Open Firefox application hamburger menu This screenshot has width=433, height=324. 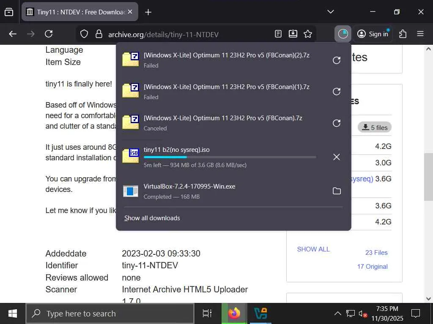click(420, 34)
